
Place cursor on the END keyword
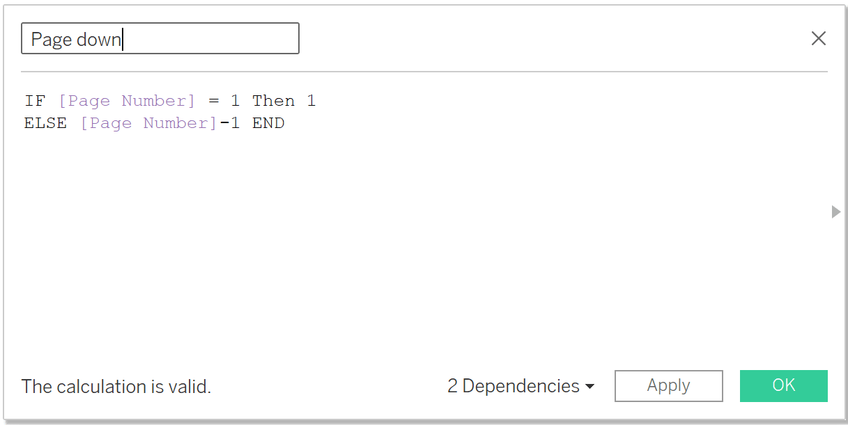[268, 123]
